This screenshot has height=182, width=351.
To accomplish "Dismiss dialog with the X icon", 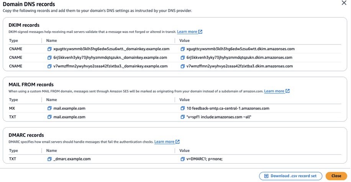I will click(x=344, y=3).
